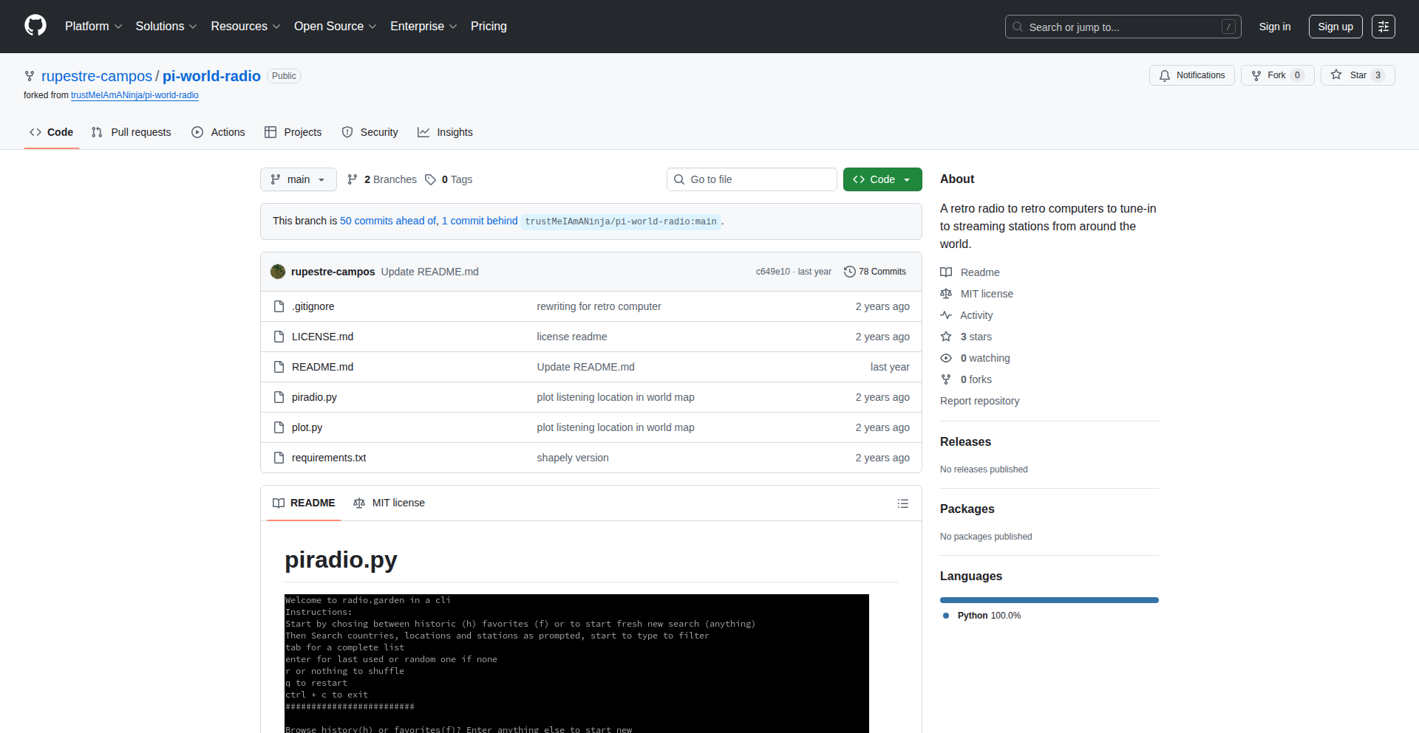Open the green Code dropdown
Image resolution: width=1419 pixels, height=733 pixels.
882,179
